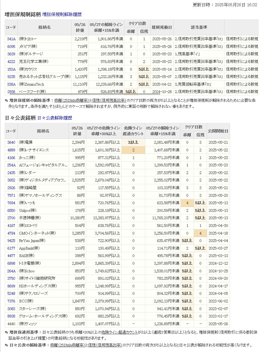Open the 日々公表解除履歴 history link

tap(55, 118)
